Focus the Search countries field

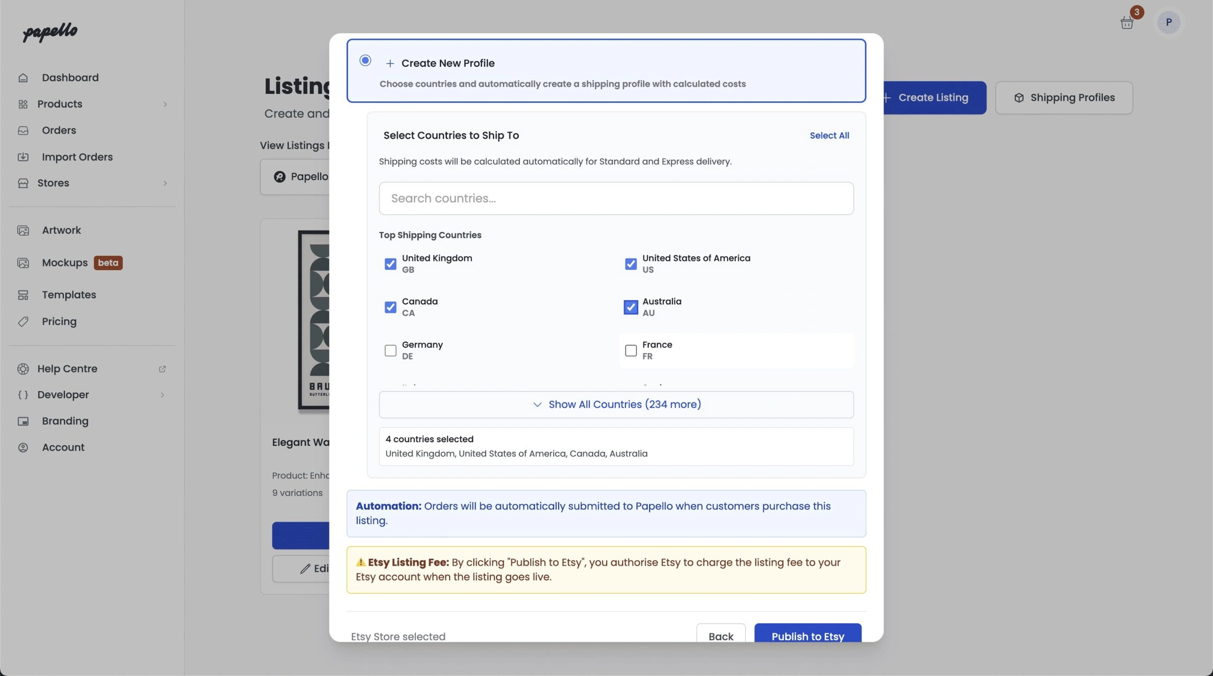[x=616, y=198]
